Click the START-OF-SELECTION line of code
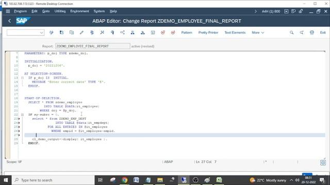Screen dimensions: 330x185 (x=42, y=98)
